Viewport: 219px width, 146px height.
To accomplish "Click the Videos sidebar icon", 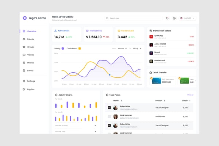I will click(x=24, y=55).
